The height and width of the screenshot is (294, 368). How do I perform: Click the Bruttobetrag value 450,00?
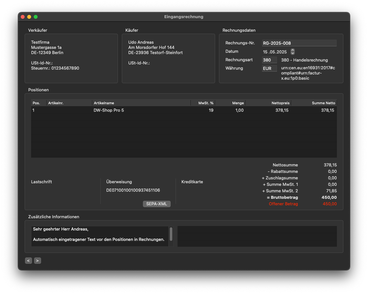click(x=329, y=198)
